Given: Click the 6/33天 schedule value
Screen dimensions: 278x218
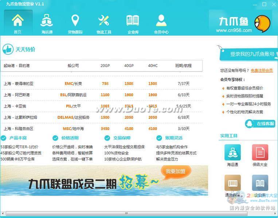Looking at the screenshot, I should coord(184,95).
